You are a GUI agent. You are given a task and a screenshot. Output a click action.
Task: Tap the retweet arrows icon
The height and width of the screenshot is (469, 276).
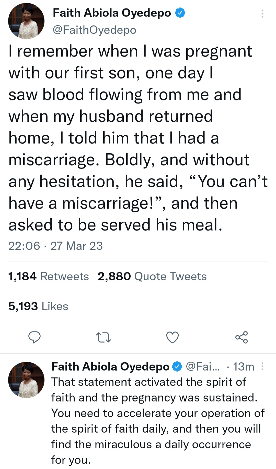(x=103, y=337)
